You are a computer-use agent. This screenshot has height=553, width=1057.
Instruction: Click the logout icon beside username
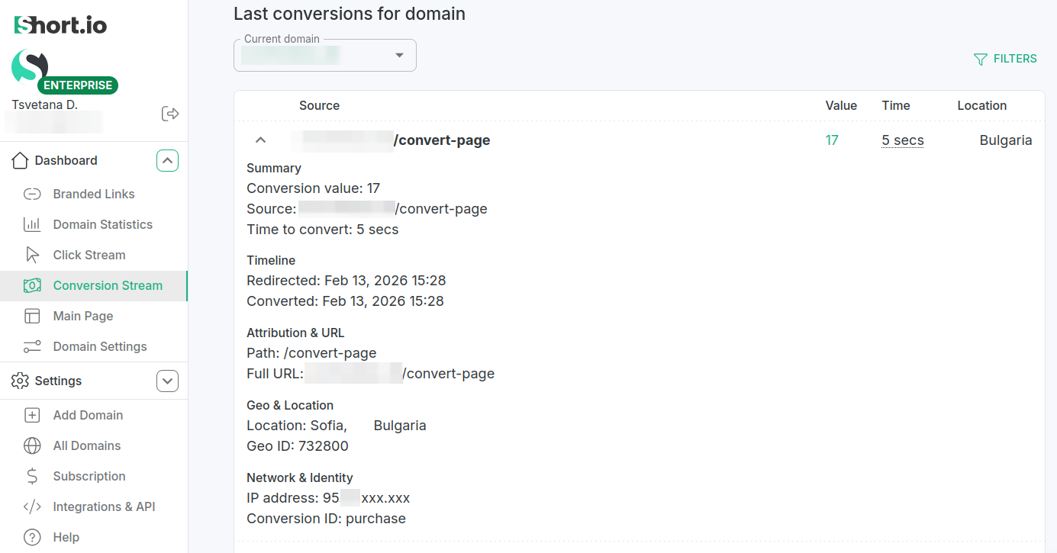click(170, 114)
